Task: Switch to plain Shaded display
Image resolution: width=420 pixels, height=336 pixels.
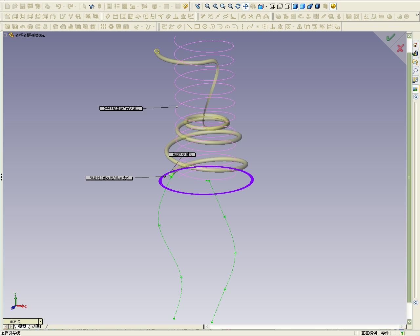Action: (302, 6)
